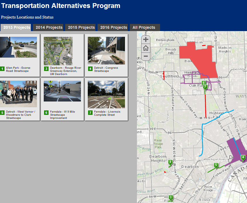Zoom out on the map
The image size is (247, 203).
coord(146,56)
